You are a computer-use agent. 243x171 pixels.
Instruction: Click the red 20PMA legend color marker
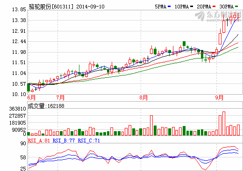(x=214, y=7)
